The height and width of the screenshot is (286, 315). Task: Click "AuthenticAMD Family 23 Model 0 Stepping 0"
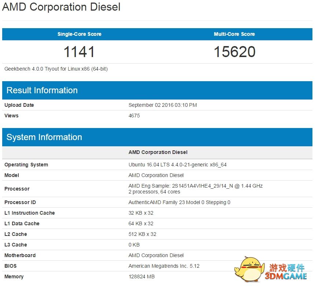pyautogui.click(x=179, y=202)
